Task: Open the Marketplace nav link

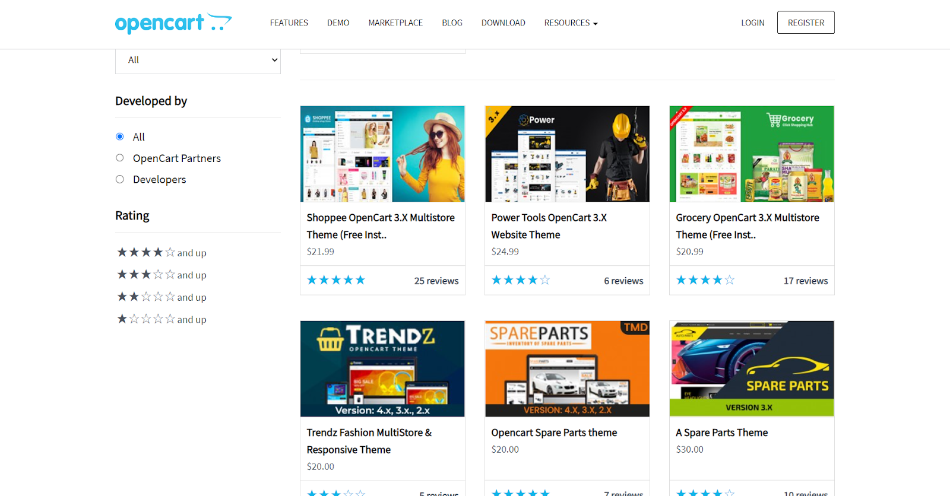Action: (x=395, y=23)
